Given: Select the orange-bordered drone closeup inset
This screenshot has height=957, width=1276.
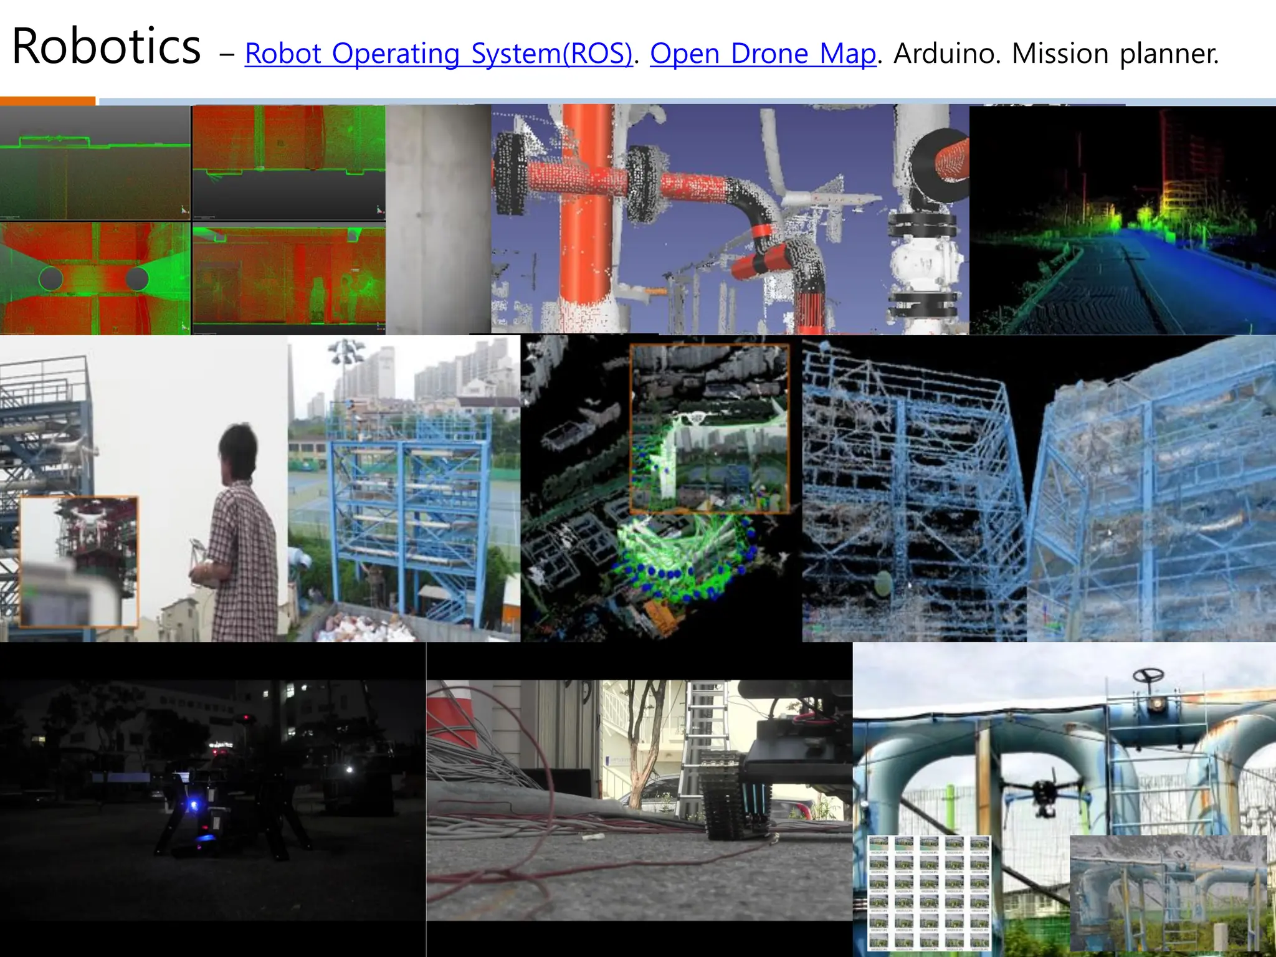Looking at the screenshot, I should tap(79, 561).
